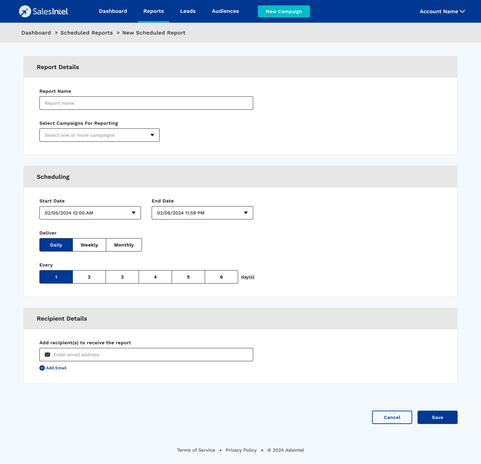Set interval to every 3 days
The width and height of the screenshot is (481, 464).
pos(122,277)
